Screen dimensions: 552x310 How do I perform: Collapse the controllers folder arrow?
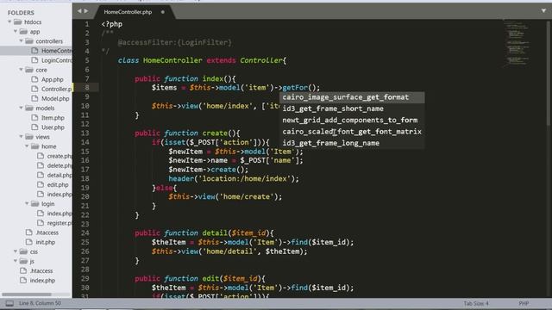21,40
